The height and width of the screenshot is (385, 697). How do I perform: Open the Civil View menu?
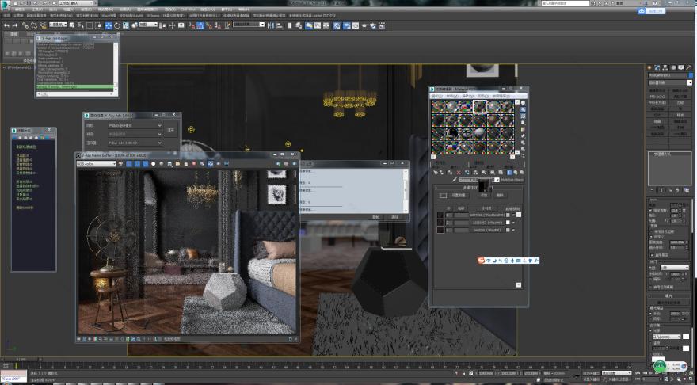click(187, 10)
